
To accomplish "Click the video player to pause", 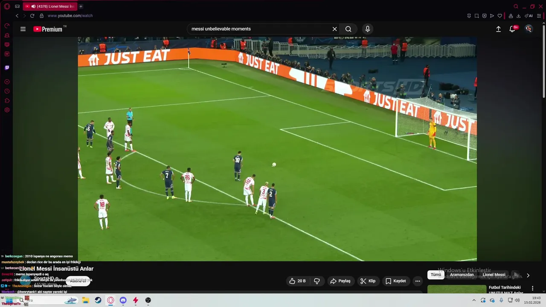I will pyautogui.click(x=277, y=149).
